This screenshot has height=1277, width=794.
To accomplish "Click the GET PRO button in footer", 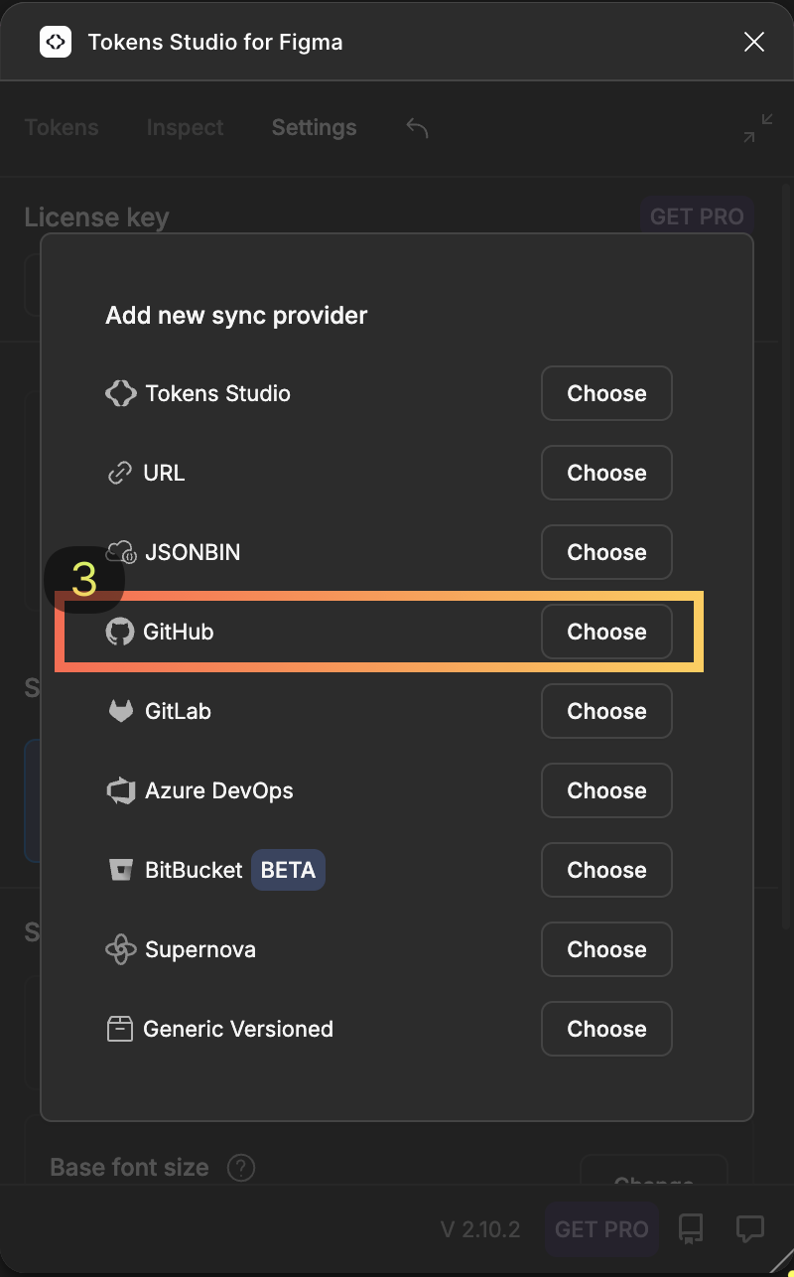I will tap(601, 1229).
